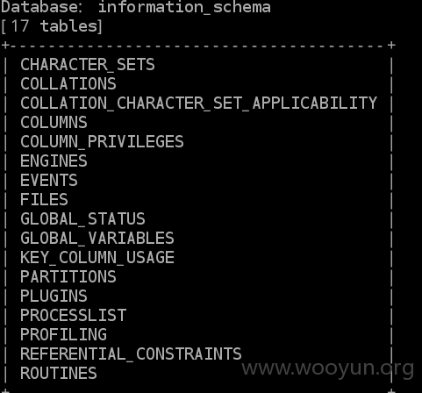The width and height of the screenshot is (422, 393).
Task: Click the www.wooyun.org watermark link
Action: tap(328, 369)
